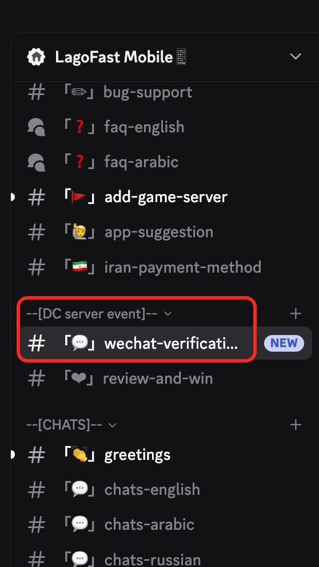The image size is (319, 567).
Task: Create a channel in the CHATS category
Action: pyautogui.click(x=296, y=425)
